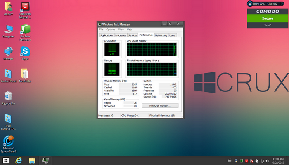
Task: Select the God Mode desktop icon
Action: [x=8, y=122]
